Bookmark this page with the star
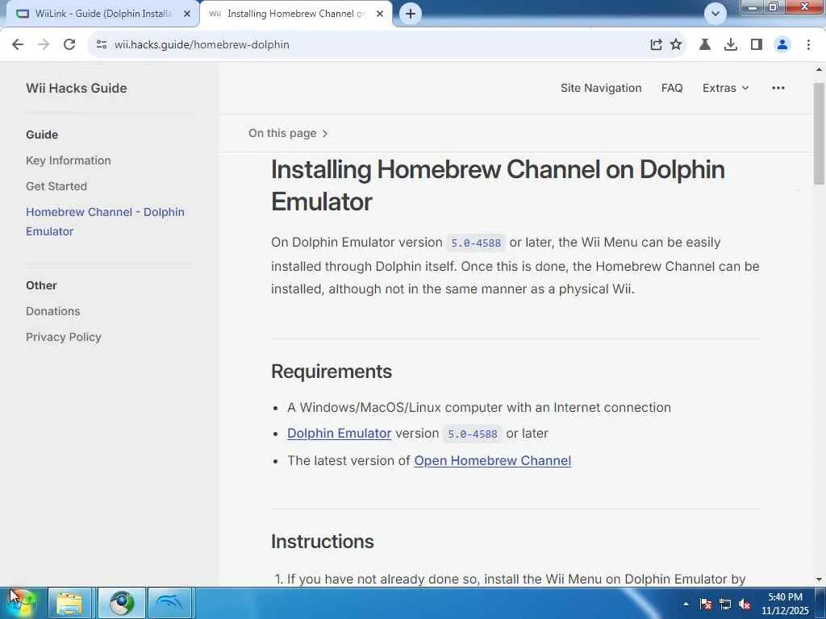 tap(676, 45)
